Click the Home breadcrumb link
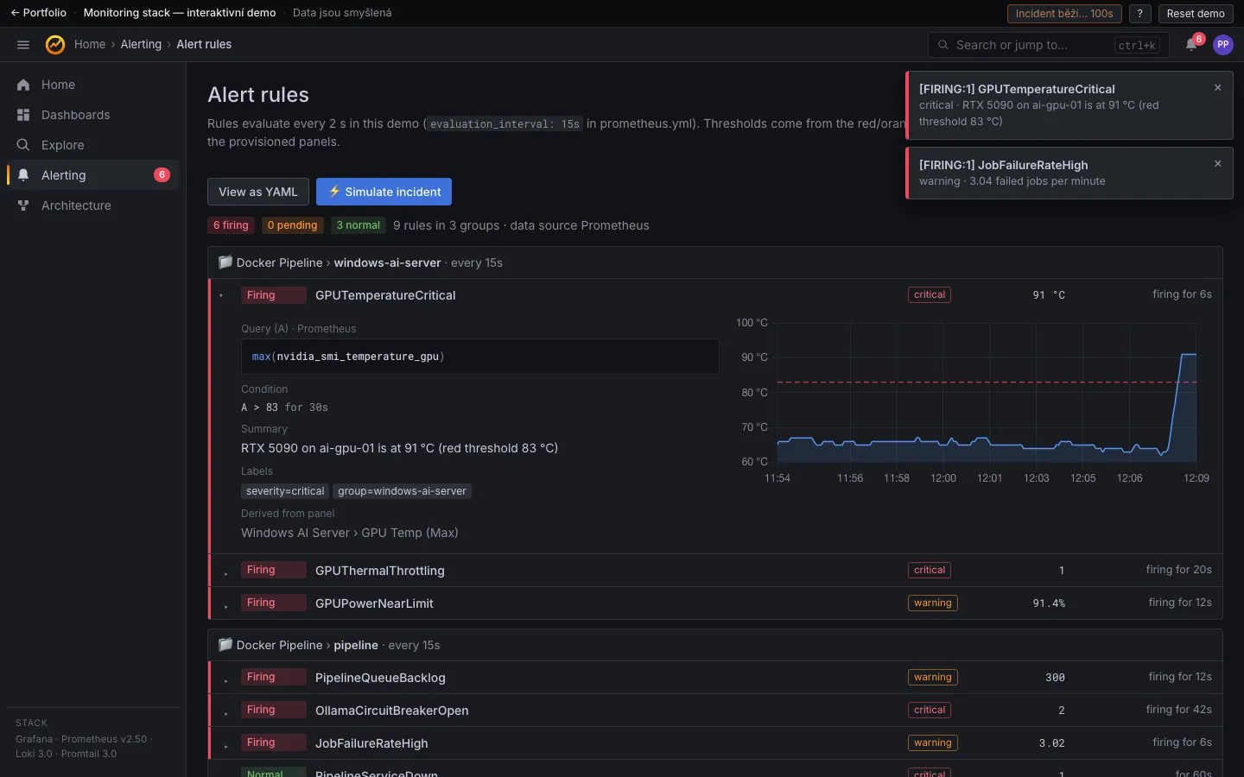 click(x=90, y=44)
